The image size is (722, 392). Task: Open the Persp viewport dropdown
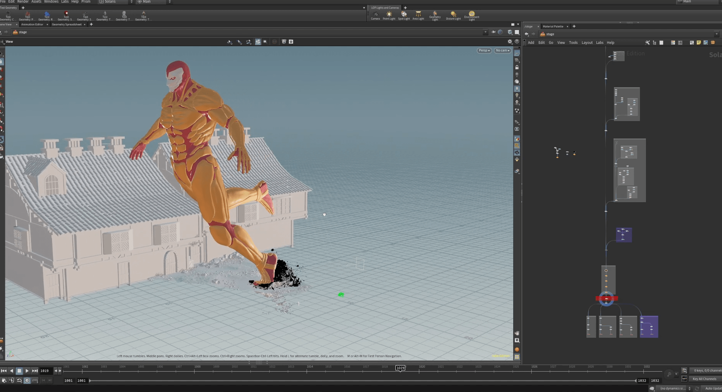(484, 50)
